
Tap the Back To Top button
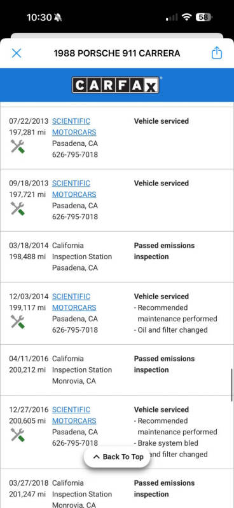coord(117,457)
